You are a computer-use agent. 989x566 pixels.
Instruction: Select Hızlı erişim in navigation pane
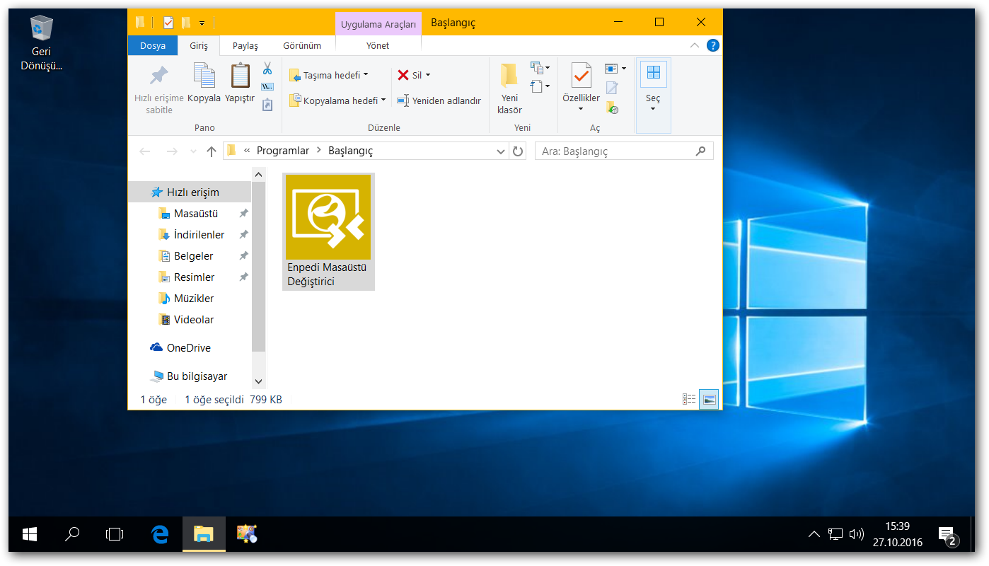(190, 192)
